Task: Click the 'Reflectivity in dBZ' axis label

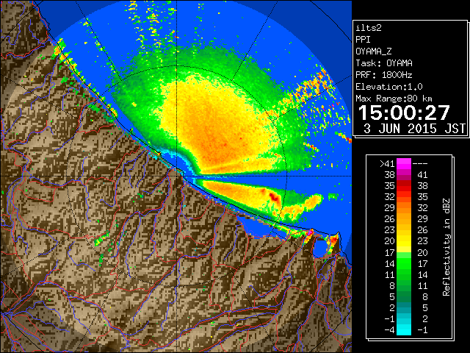Action: pyautogui.click(x=446, y=247)
